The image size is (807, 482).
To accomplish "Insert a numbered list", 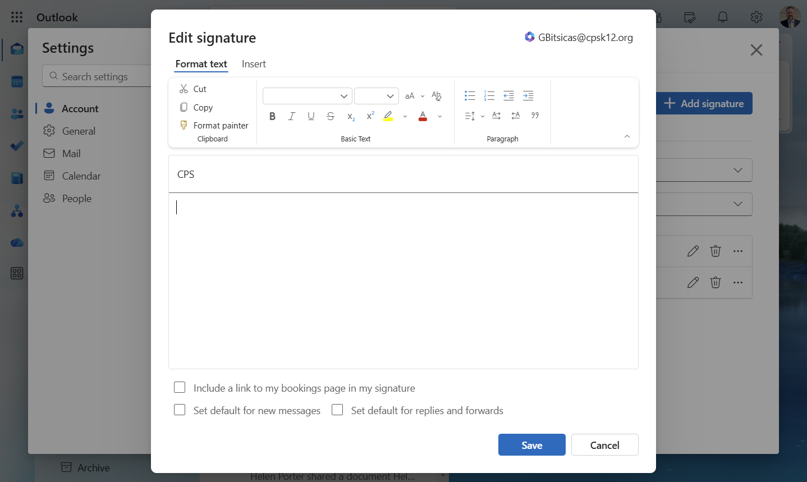I will tap(489, 96).
